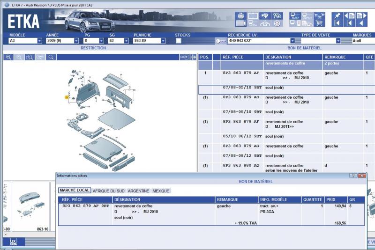
Task: Jump to first entry arrow icon
Action: (x=337, y=23)
